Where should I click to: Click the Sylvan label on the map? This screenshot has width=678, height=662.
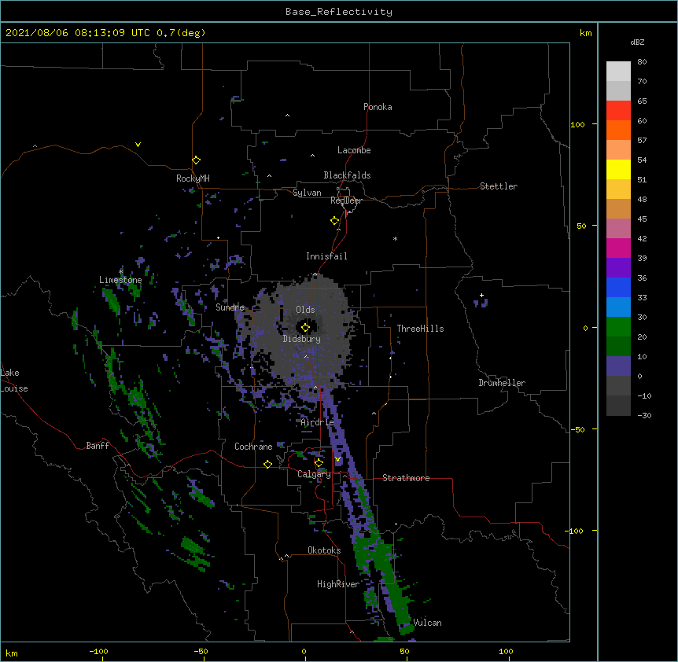(307, 193)
